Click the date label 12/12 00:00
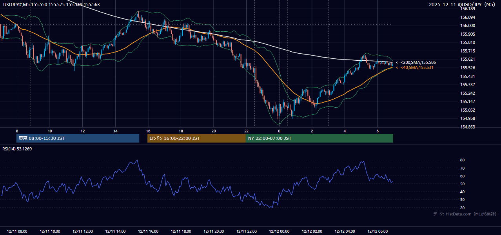 (x=279, y=231)
